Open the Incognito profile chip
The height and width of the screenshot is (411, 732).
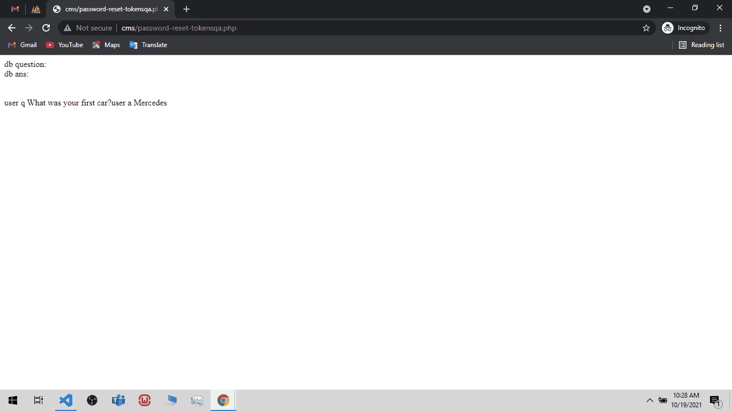coord(685,28)
